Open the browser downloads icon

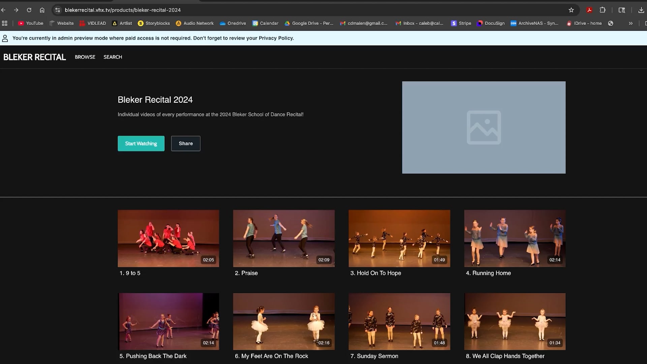coord(641,10)
